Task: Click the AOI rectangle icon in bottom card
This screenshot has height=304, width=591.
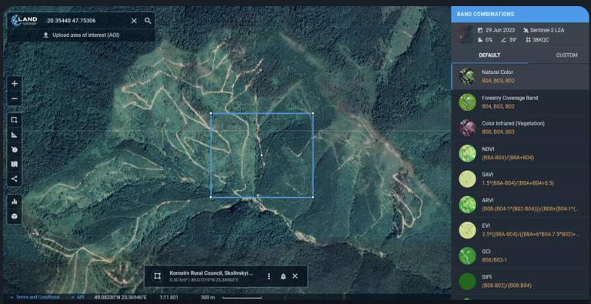Action: tap(157, 276)
